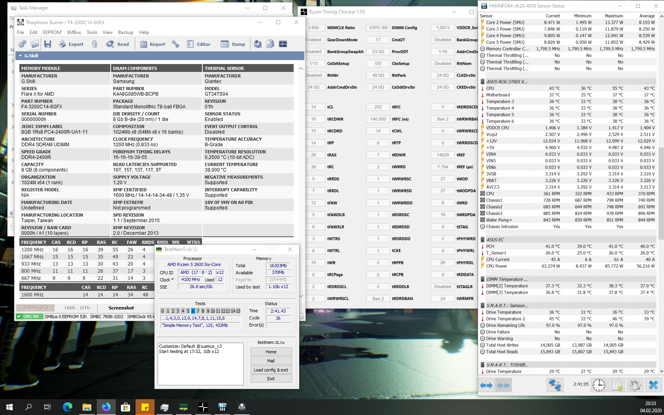
Task: Click Dump in Thaiphoon Burner toolbar
Action: [x=233, y=44]
